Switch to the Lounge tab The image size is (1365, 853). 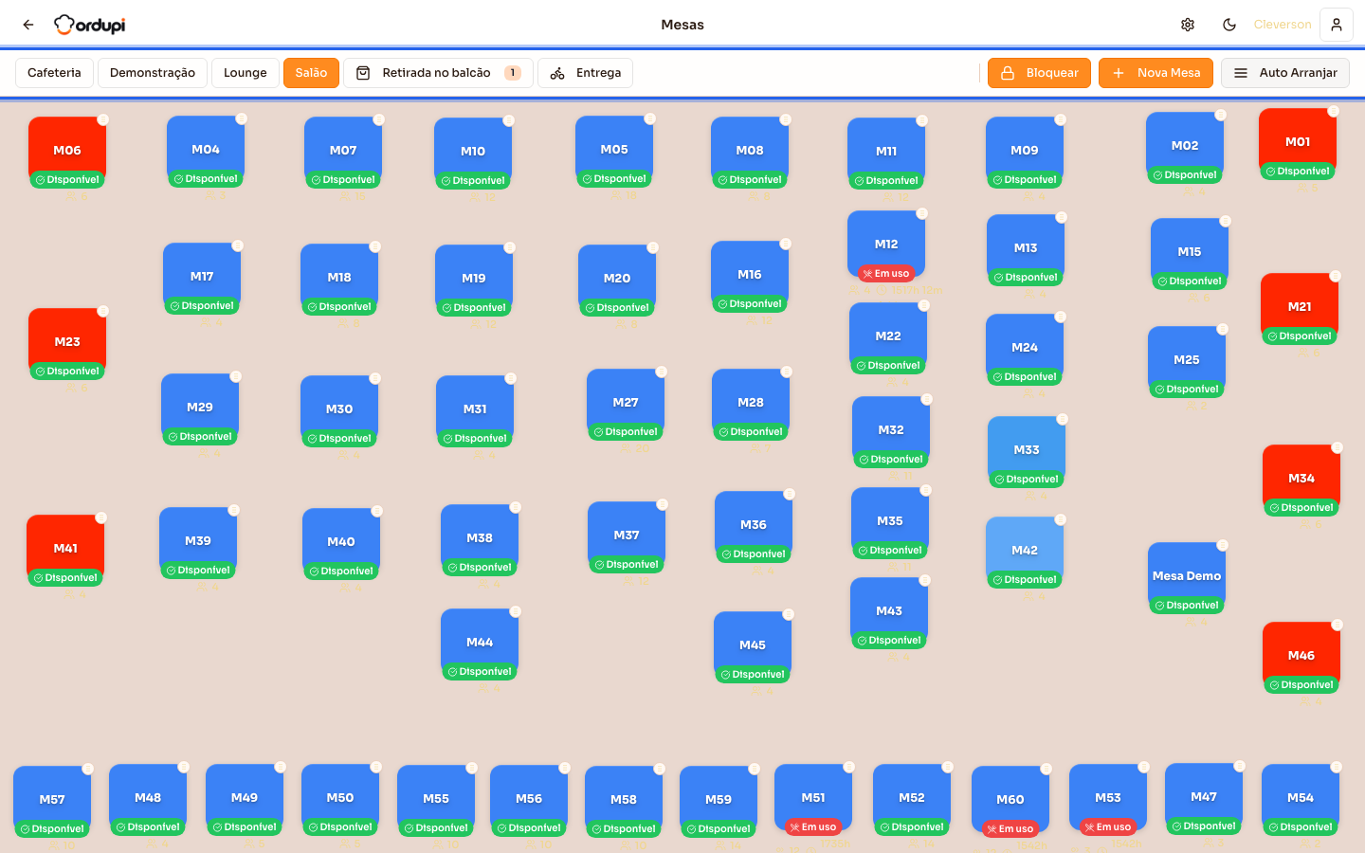click(x=246, y=73)
